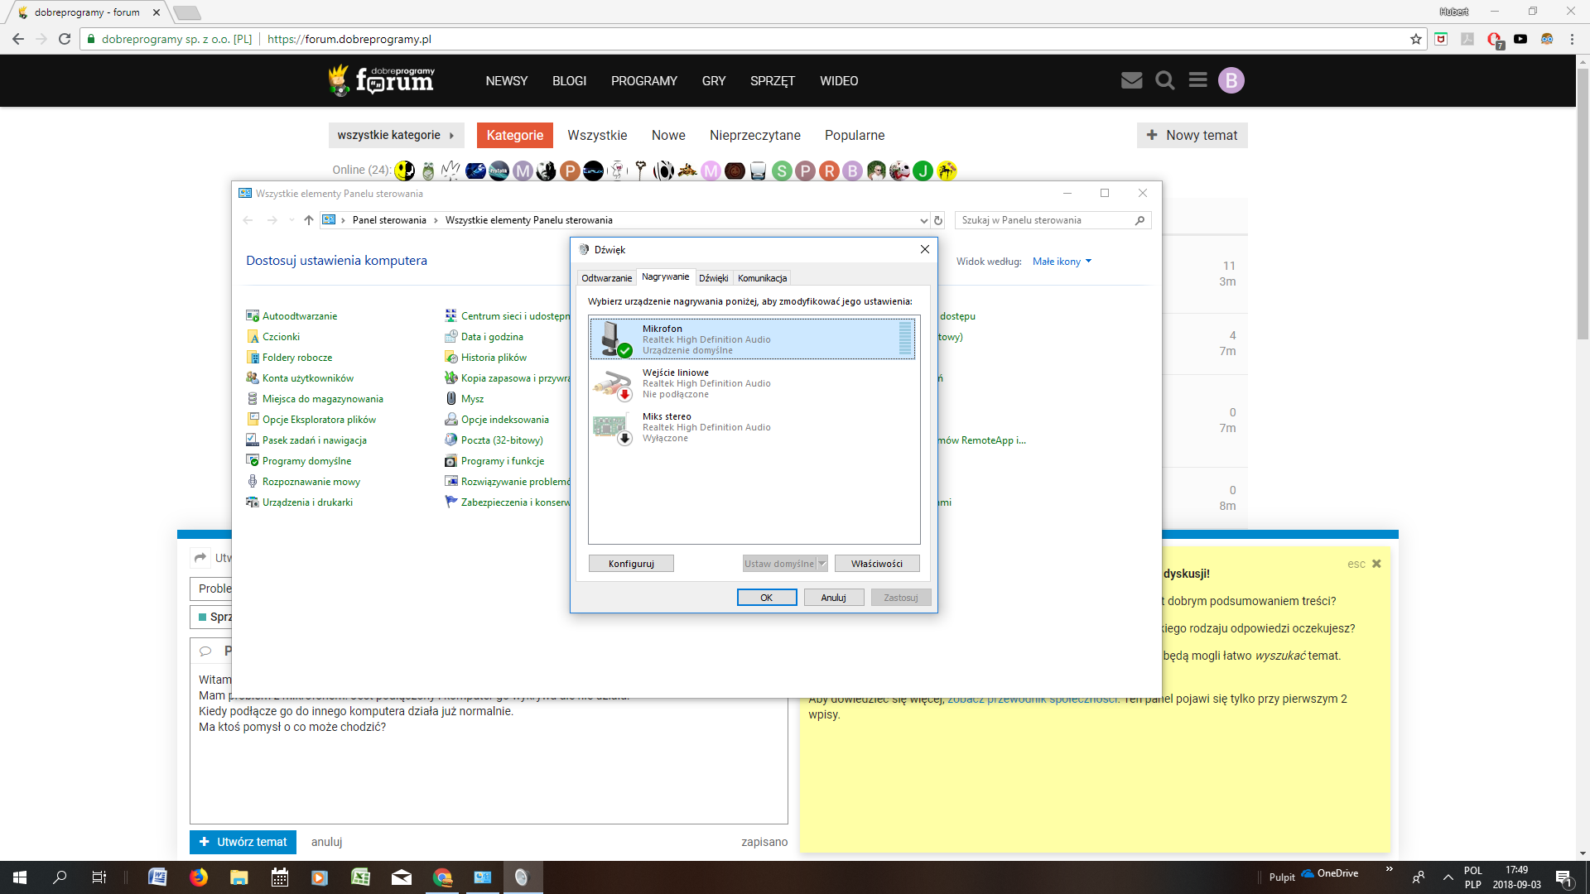The height and width of the screenshot is (894, 1590).
Task: Click the Mikrofon volume level meter
Action: click(x=905, y=339)
